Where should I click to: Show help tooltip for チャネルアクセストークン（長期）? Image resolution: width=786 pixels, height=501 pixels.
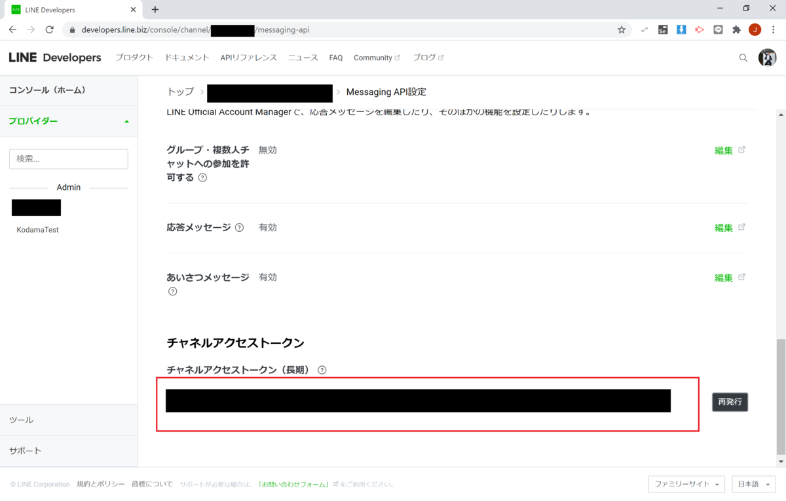point(322,369)
